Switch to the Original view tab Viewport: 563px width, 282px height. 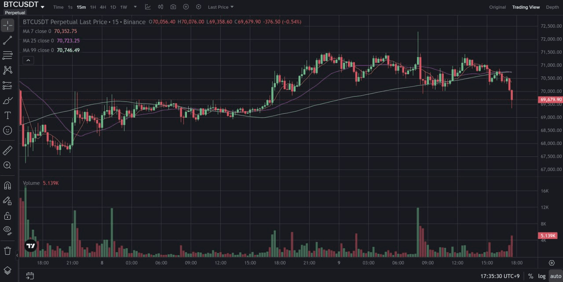[497, 7]
